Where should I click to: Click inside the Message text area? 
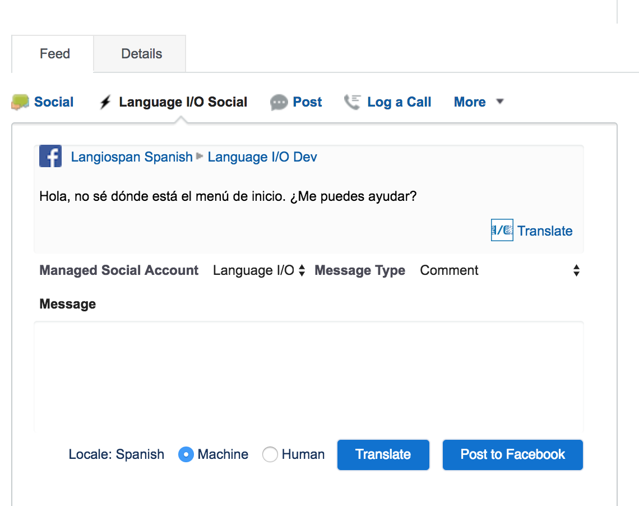coord(308,376)
